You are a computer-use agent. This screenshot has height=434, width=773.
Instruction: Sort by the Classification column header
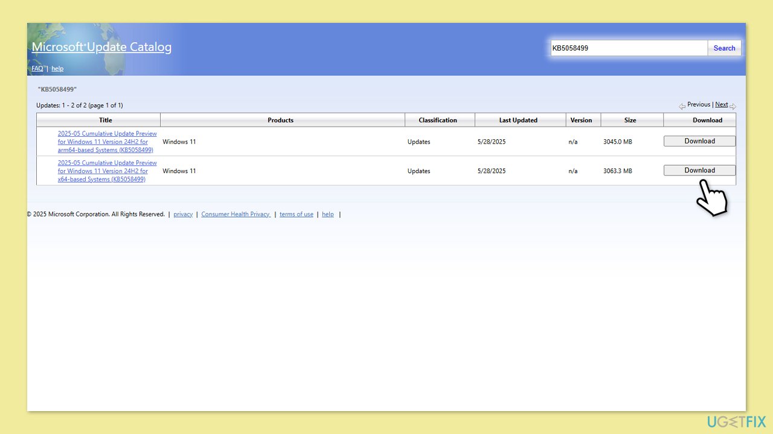coord(438,120)
